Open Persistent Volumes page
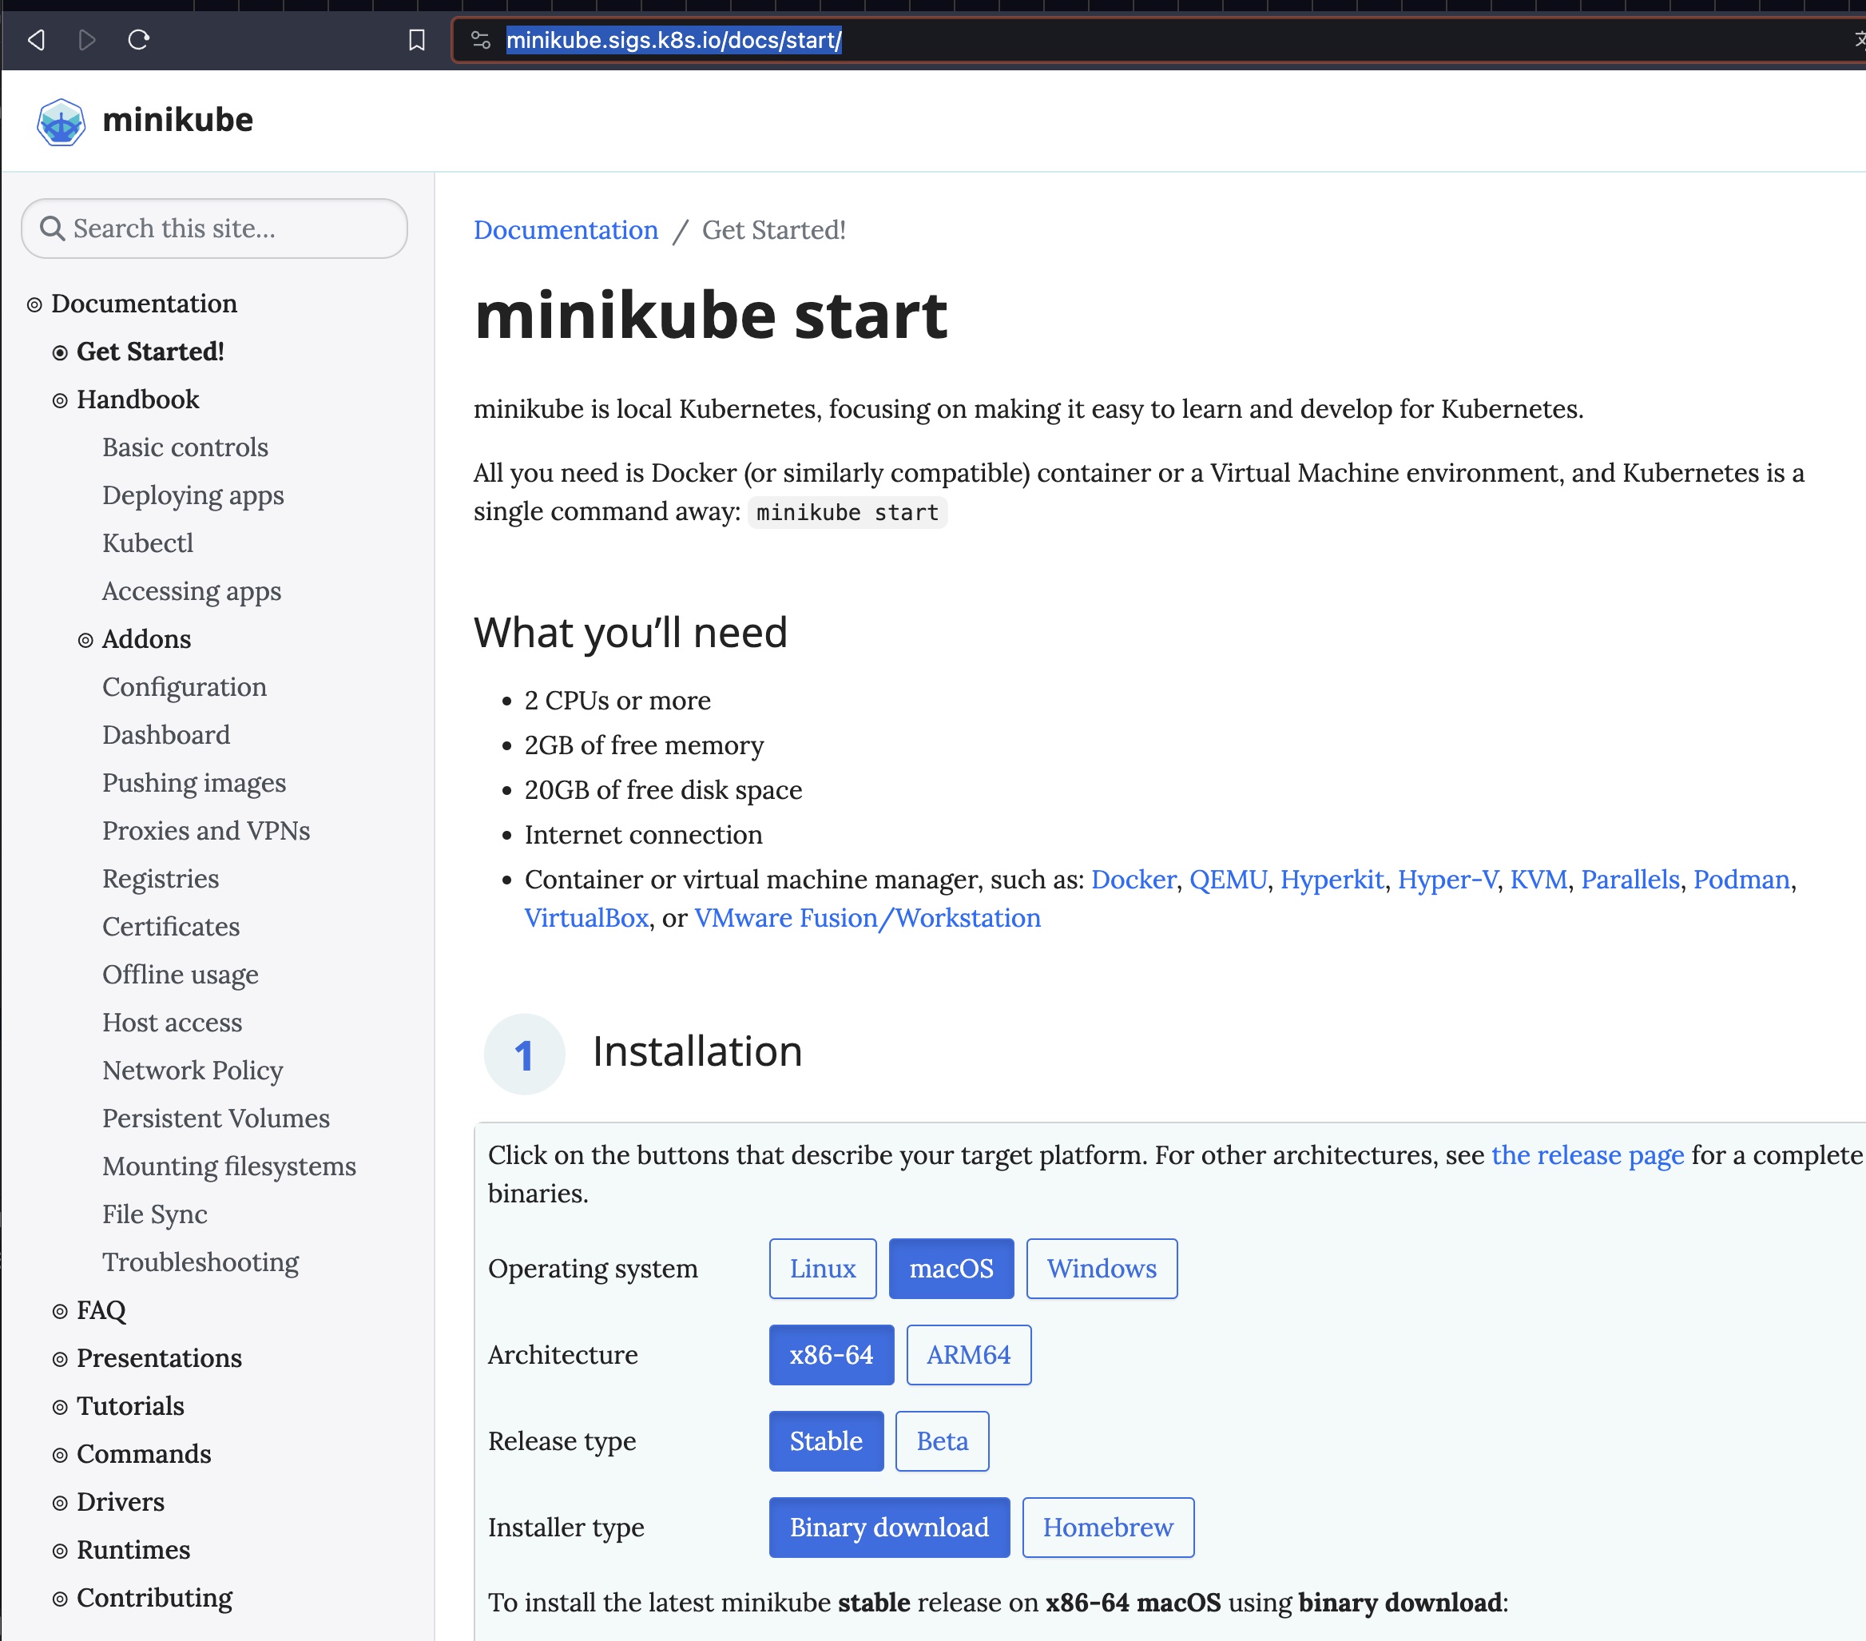Viewport: 1866px width, 1641px height. [216, 1119]
